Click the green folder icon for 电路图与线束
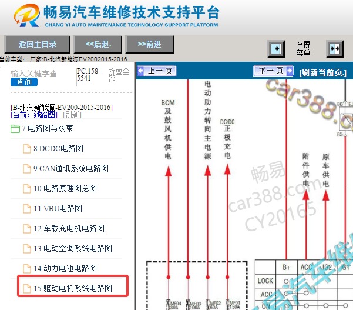The width and height of the screenshot is (353, 310). click(15, 129)
